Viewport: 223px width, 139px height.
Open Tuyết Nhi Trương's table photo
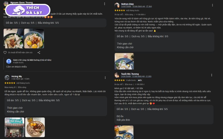(x=124, y=132)
